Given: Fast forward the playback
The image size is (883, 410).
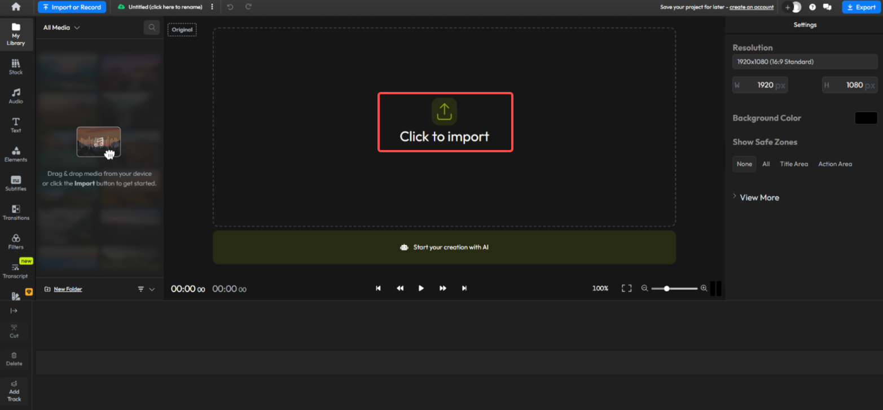Looking at the screenshot, I should tap(443, 288).
